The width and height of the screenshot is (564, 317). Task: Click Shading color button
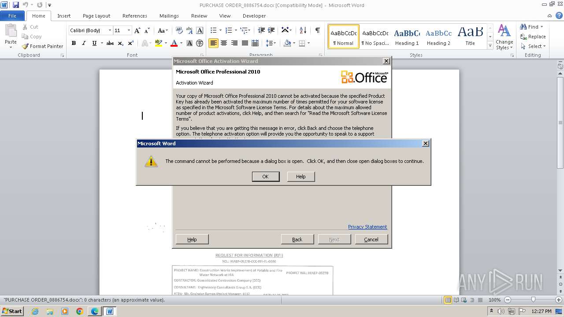287,43
